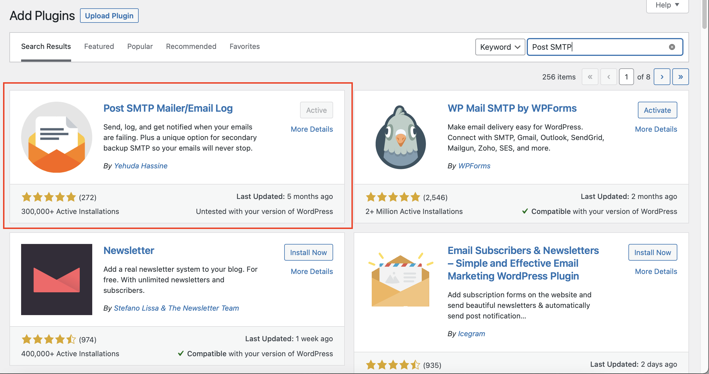709x374 pixels.
Task: Click 'Last Updated: 1 week ago' text
Action: [x=289, y=339]
